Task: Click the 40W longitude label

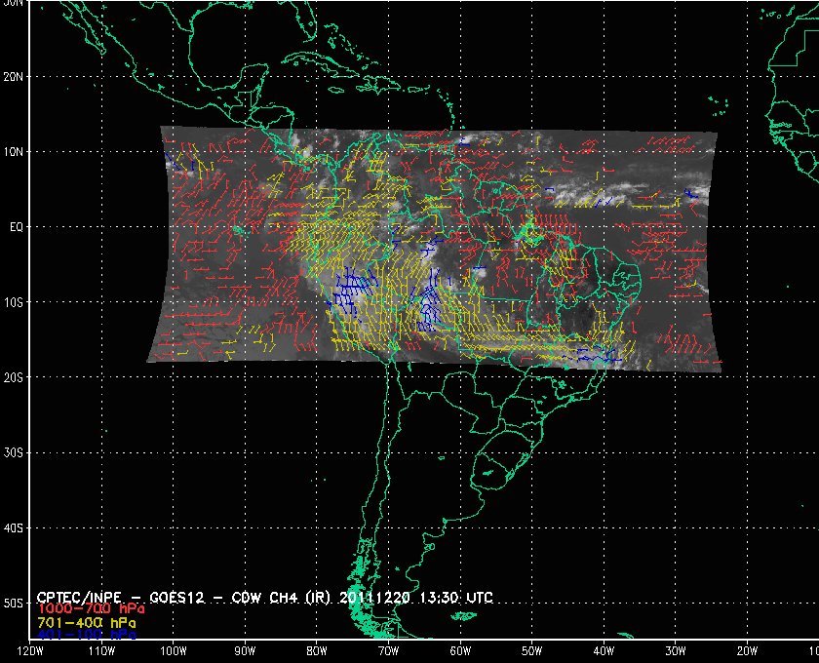Action: (x=604, y=651)
